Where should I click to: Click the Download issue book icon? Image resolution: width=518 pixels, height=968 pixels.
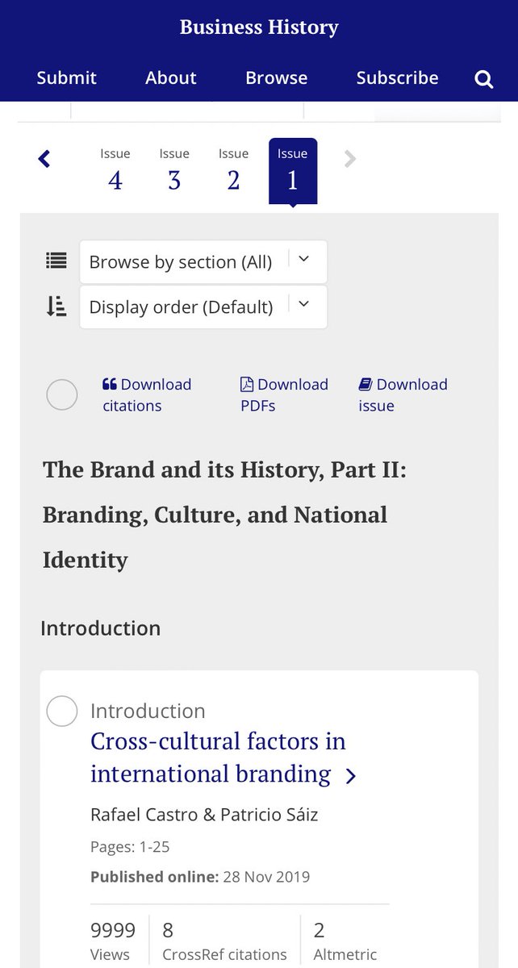point(366,385)
